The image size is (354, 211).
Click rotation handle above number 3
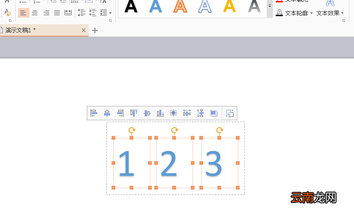[x=220, y=130]
